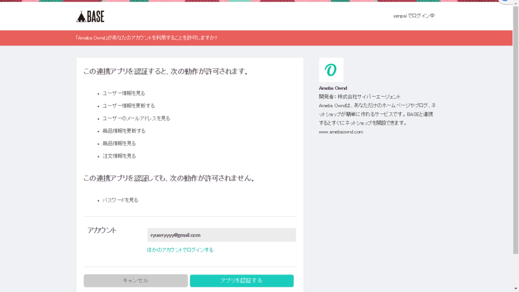This screenshot has height=292, width=519.
Task: Click list item ユーザーのメールアドレスを見る
Action: pyautogui.click(x=136, y=119)
